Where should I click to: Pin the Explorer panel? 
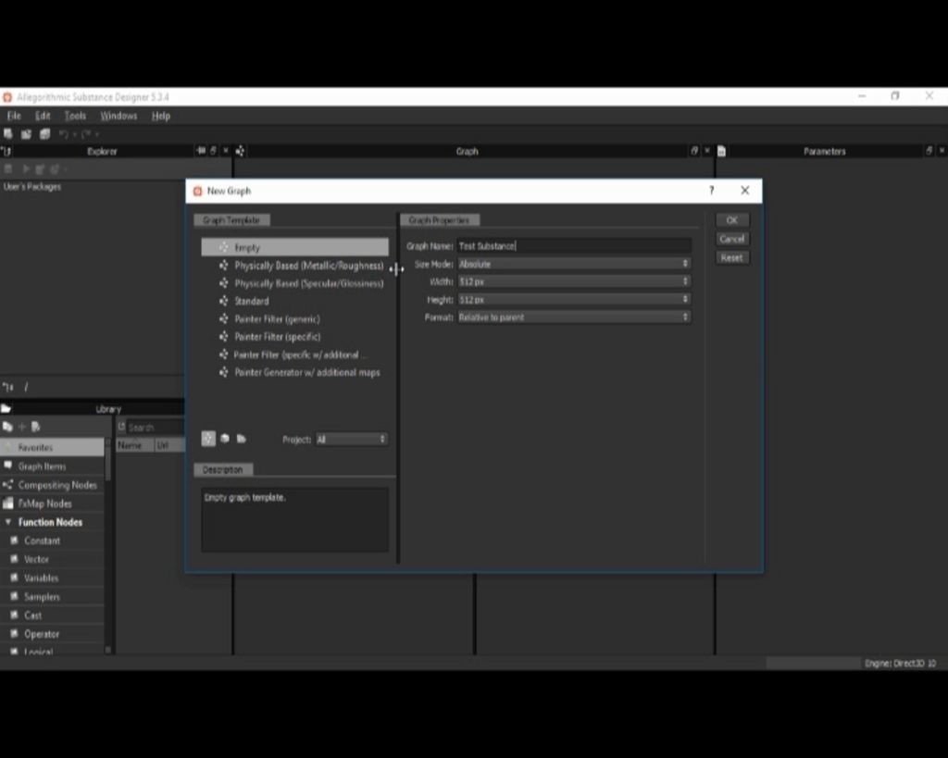pyautogui.click(x=201, y=151)
